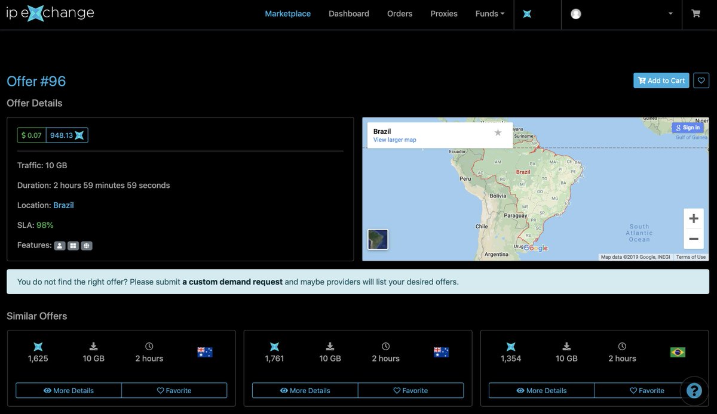Navigate to Proxies
This screenshot has width=717, height=414.
(444, 14)
